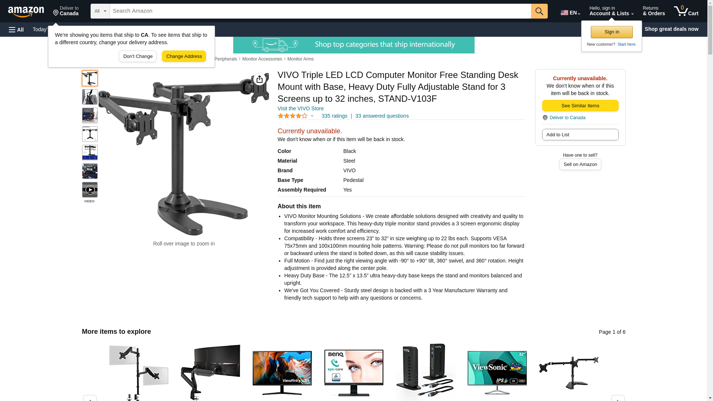
Task: Open the Monitor Arms breadcrumb
Action: click(300, 59)
